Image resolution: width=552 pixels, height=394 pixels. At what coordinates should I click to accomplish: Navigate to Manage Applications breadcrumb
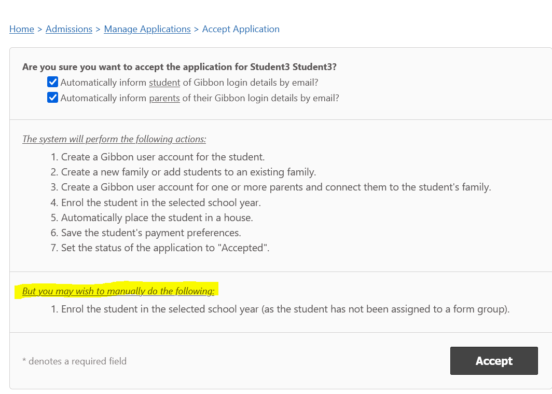pos(147,29)
